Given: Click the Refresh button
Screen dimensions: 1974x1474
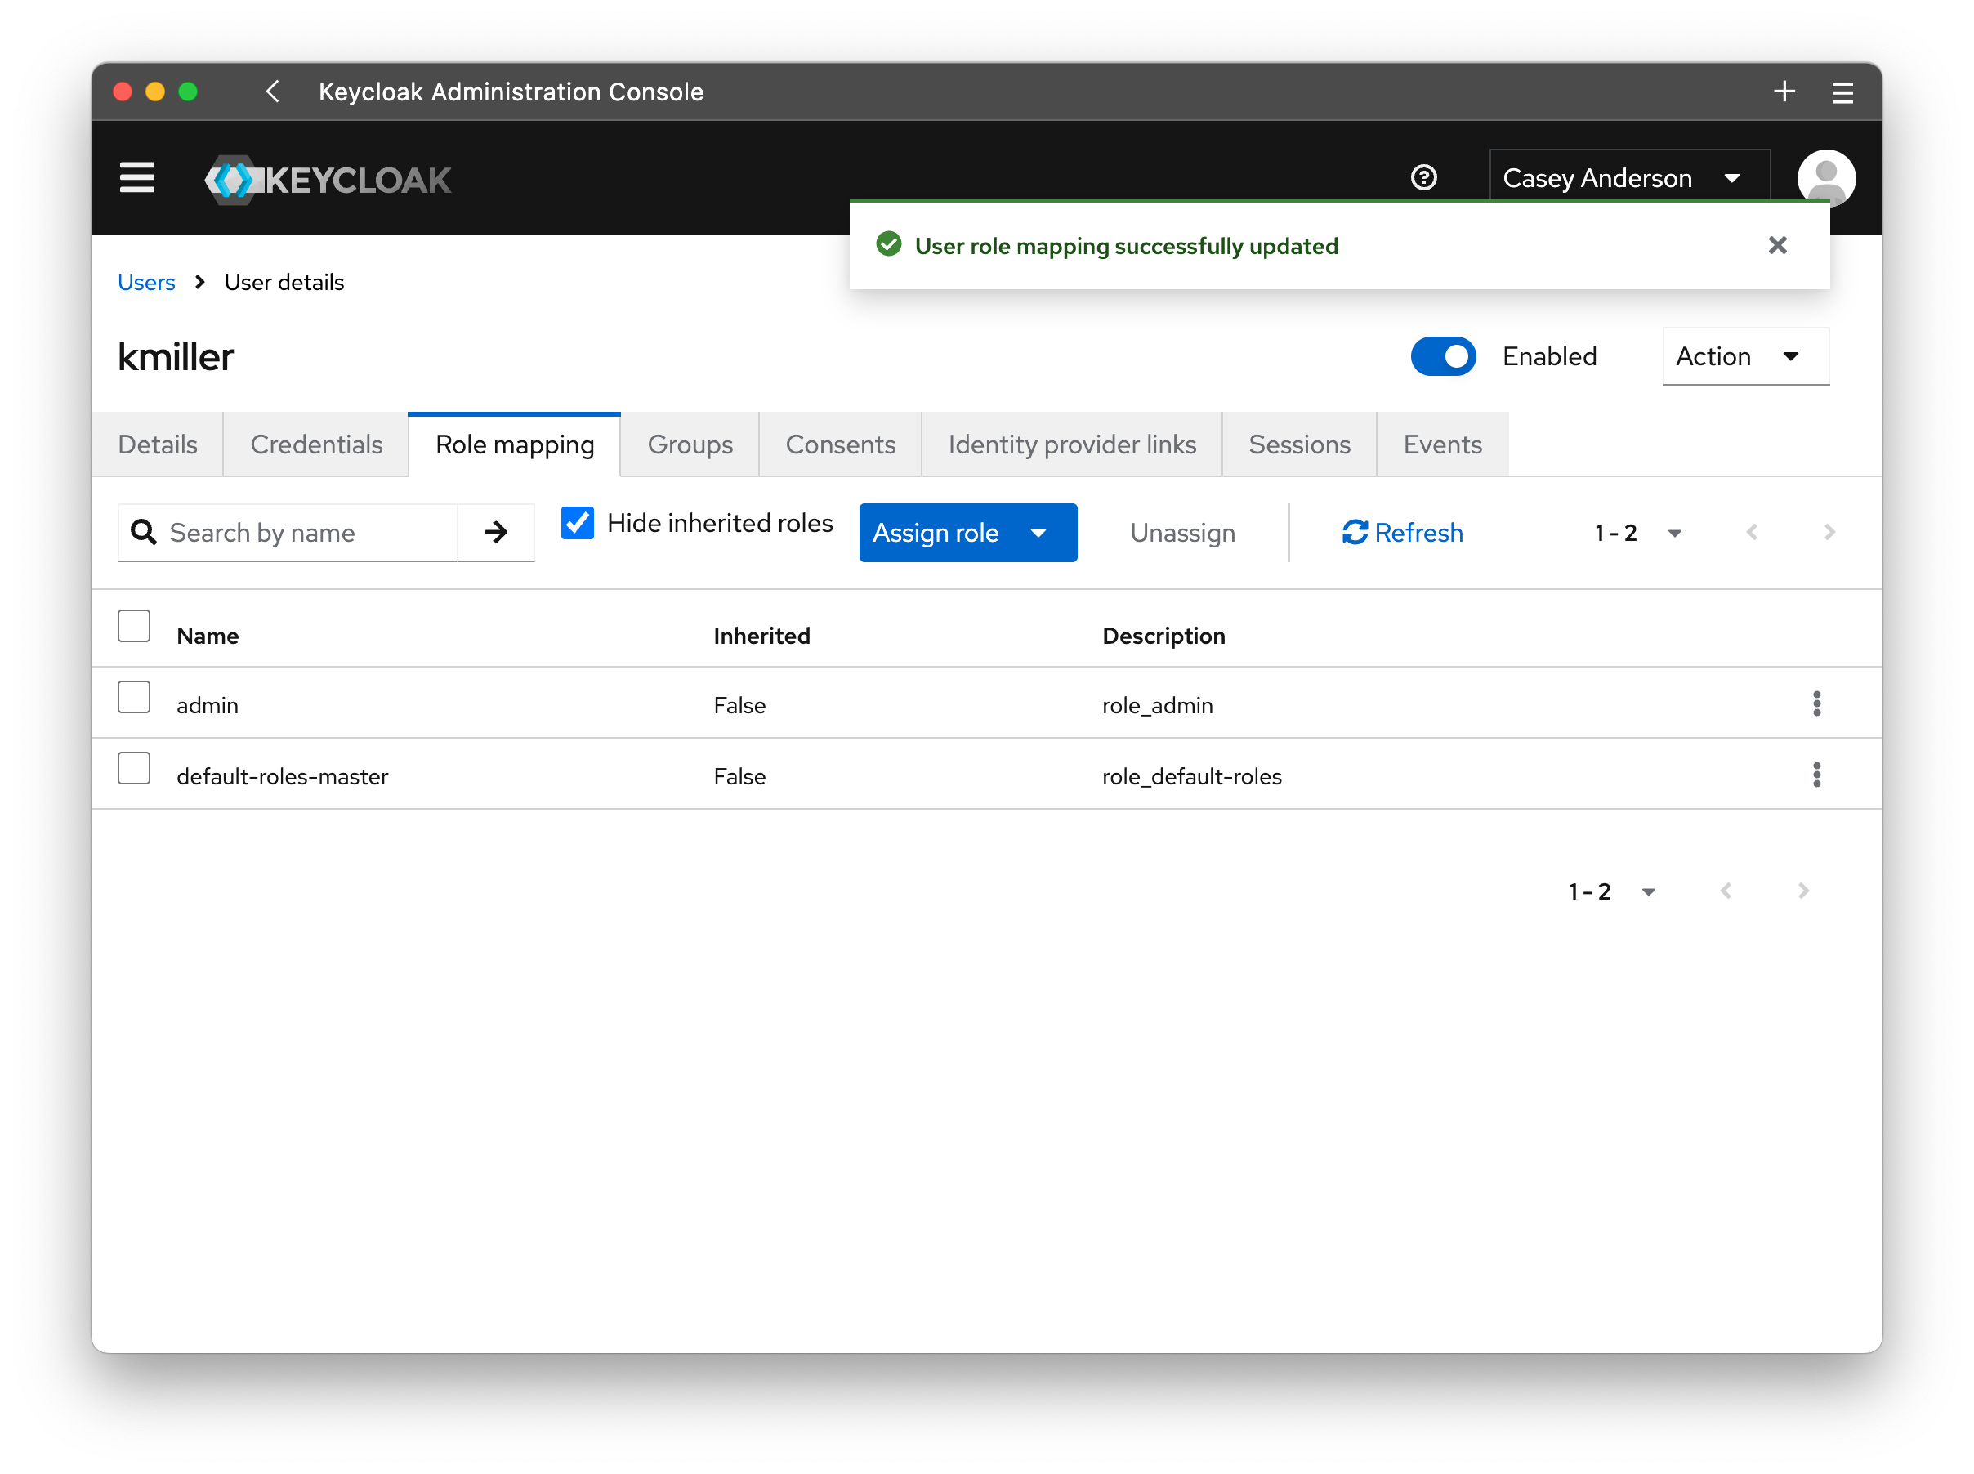Looking at the screenshot, I should [1402, 533].
